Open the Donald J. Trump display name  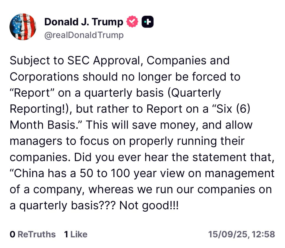[x=84, y=22]
